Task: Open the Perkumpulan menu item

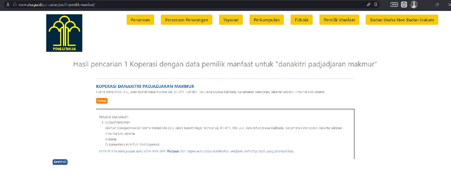Action: [266, 20]
